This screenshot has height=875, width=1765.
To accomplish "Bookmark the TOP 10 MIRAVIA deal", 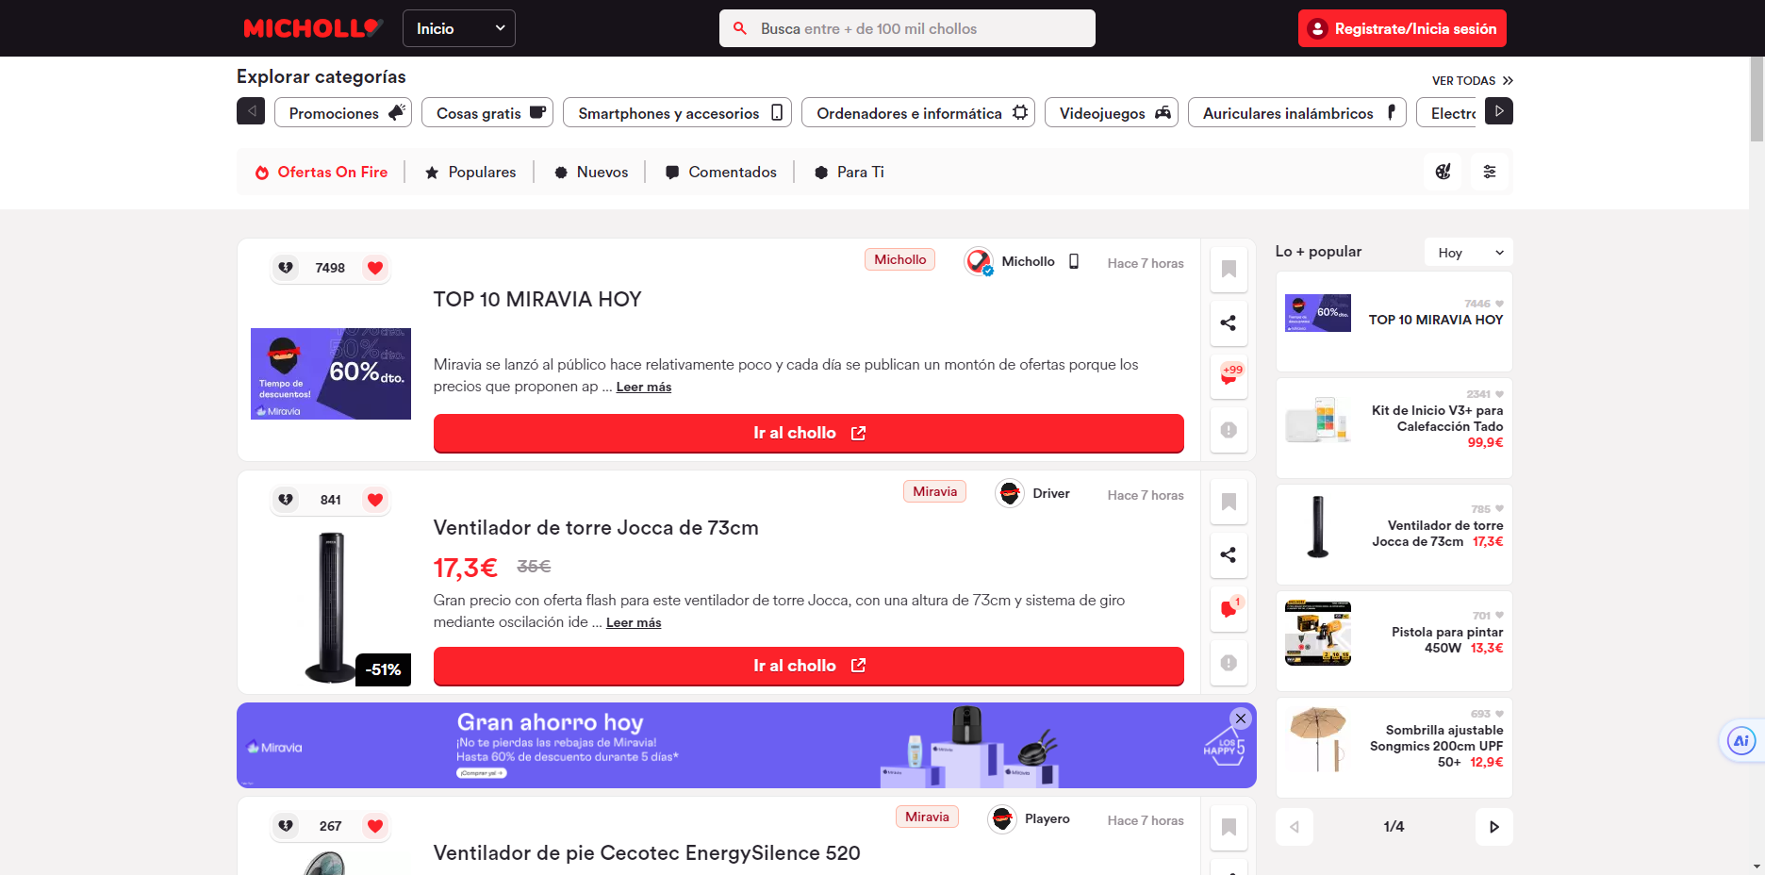I will 1229,269.
